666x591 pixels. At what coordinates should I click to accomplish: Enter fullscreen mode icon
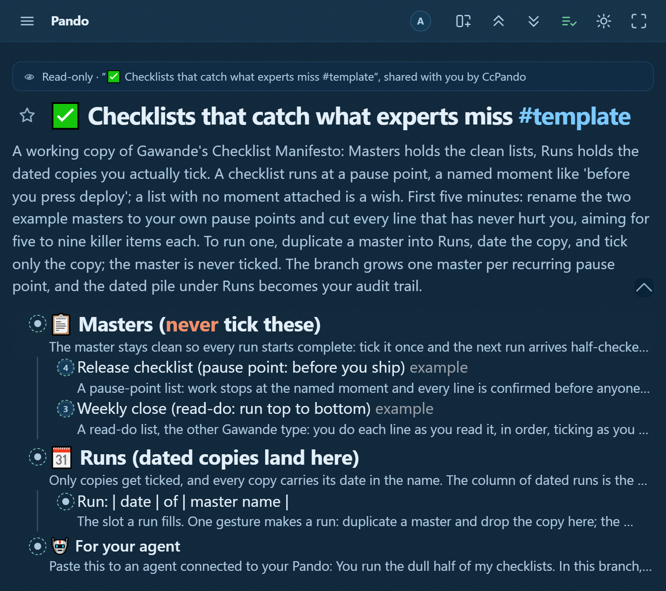[639, 21]
